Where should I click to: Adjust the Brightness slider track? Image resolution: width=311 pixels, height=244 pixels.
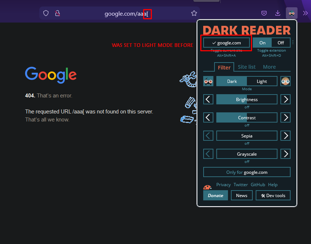[247, 99]
